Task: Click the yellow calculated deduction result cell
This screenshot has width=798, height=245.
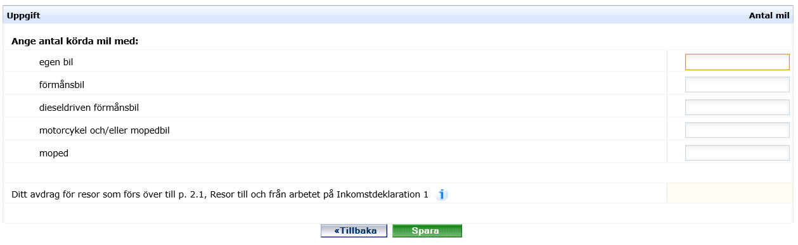Action: coord(731,193)
